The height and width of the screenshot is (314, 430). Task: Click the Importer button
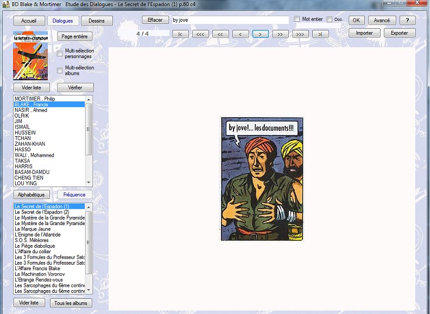(x=364, y=33)
